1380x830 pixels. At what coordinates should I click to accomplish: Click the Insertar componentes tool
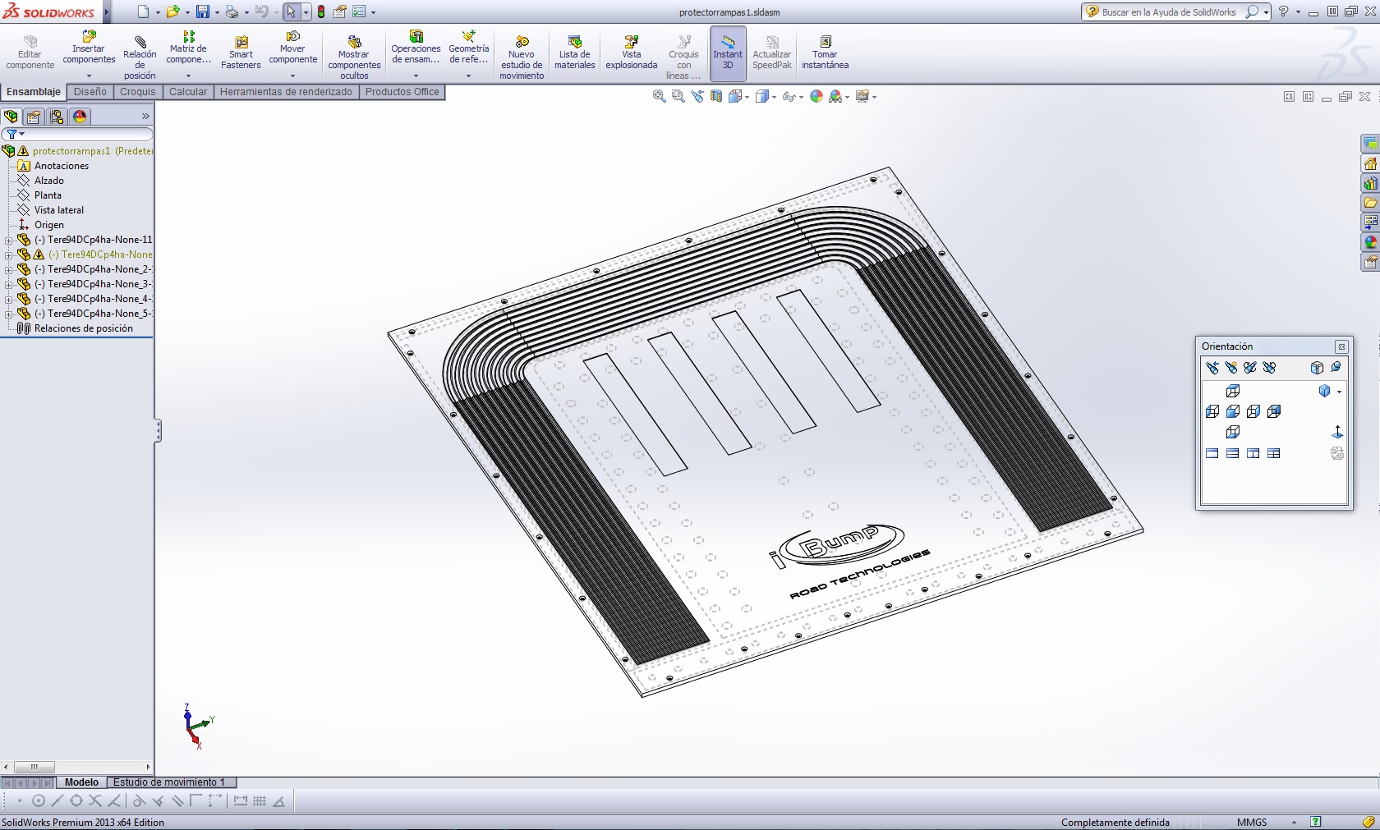click(89, 48)
